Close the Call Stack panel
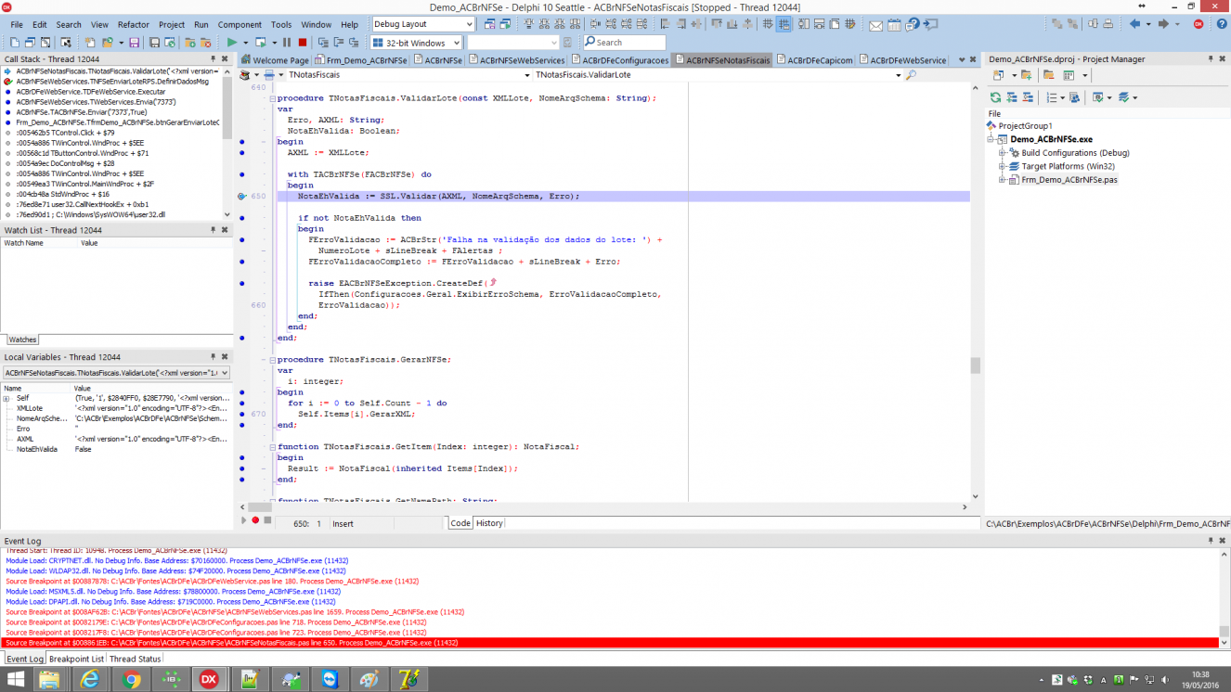 (226, 59)
